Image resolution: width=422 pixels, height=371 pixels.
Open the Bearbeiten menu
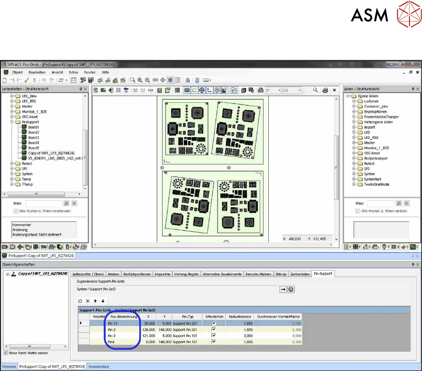pos(37,72)
